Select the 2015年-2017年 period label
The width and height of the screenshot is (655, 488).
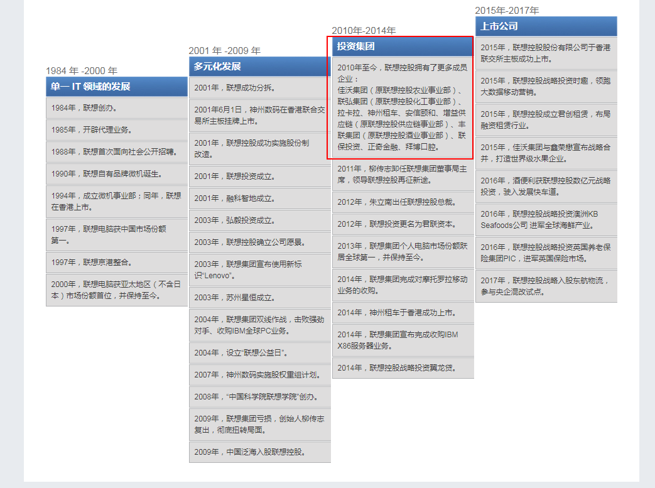[507, 11]
